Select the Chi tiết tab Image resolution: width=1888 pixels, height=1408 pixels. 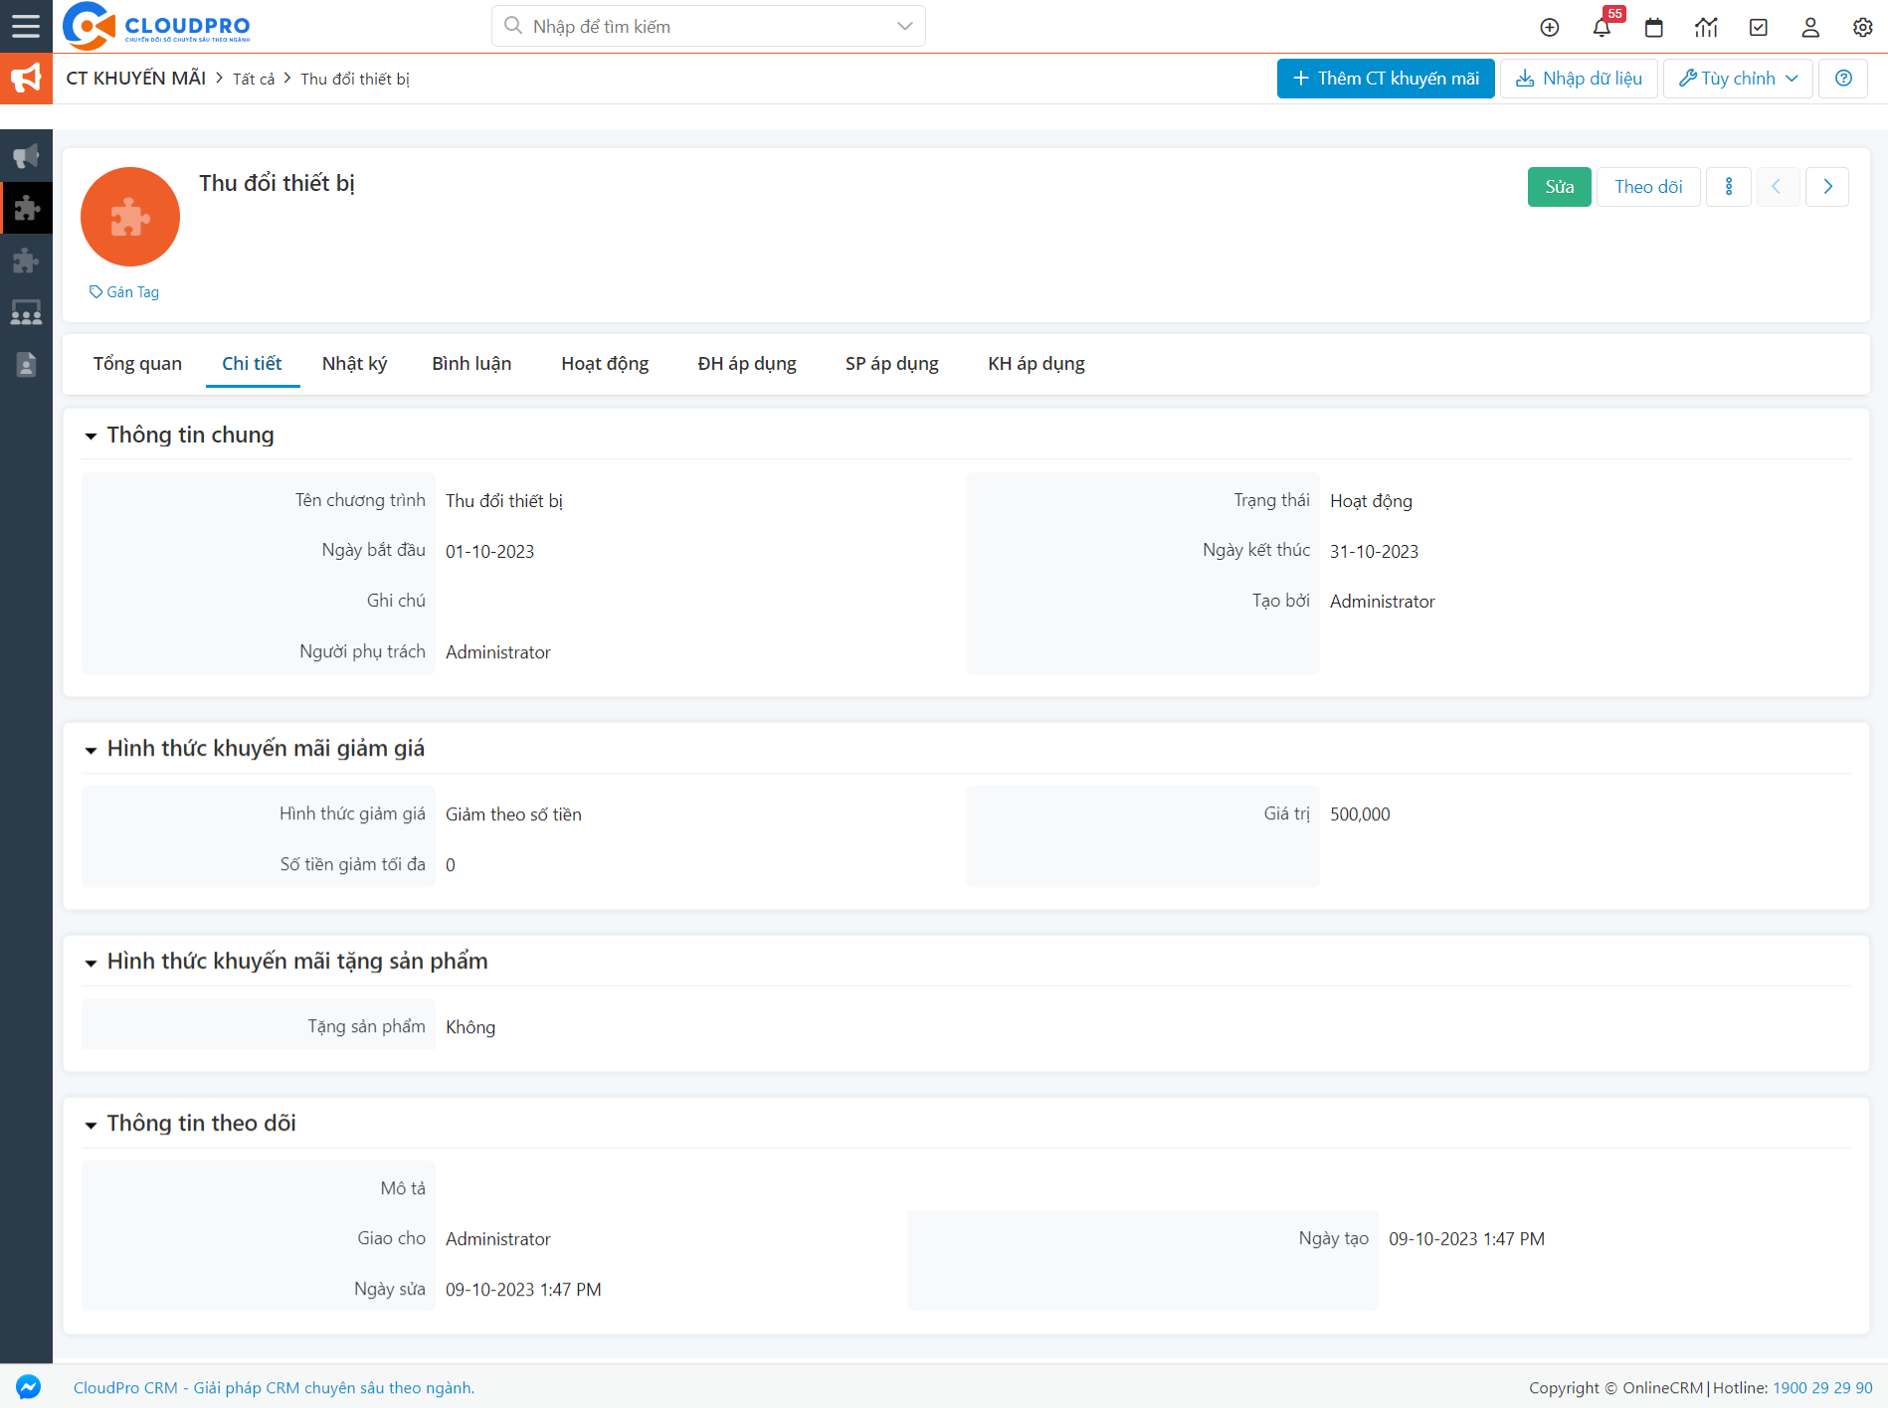tap(252, 364)
